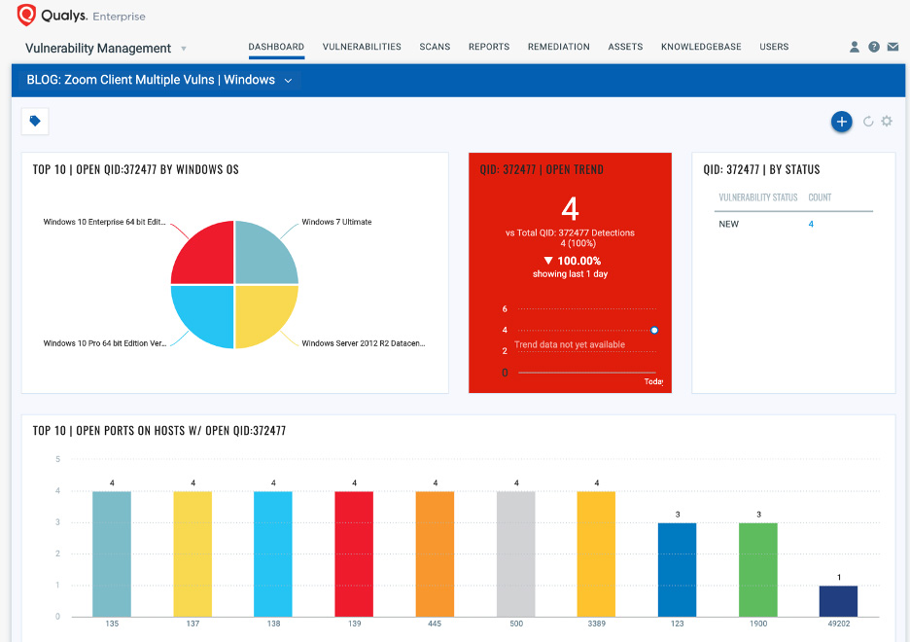910x642 pixels.
Task: Click the help question mark icon
Action: click(874, 47)
